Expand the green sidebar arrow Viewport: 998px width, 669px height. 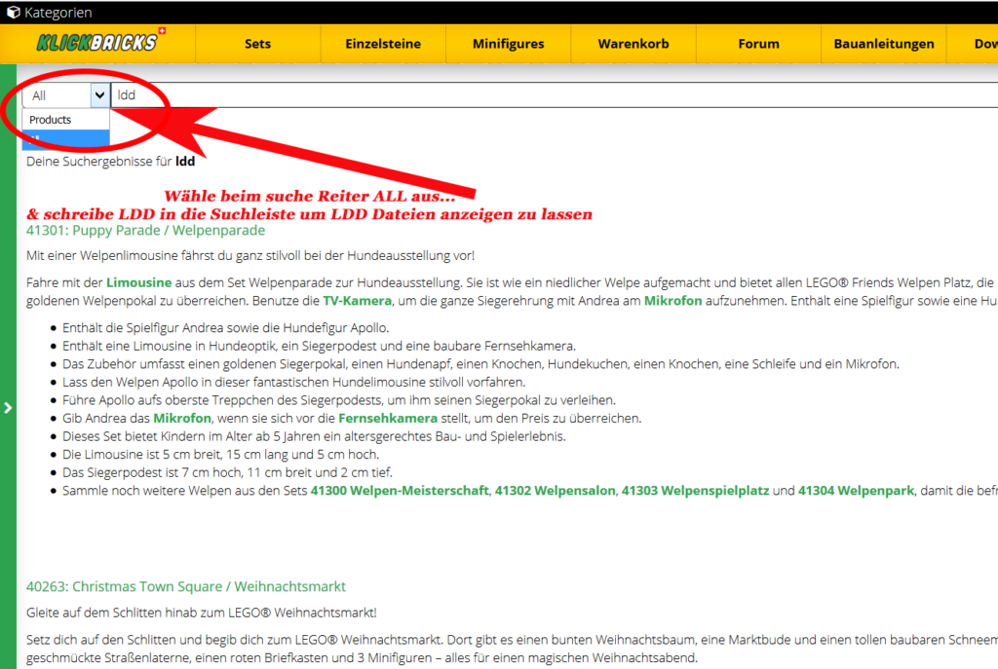pyautogui.click(x=8, y=407)
